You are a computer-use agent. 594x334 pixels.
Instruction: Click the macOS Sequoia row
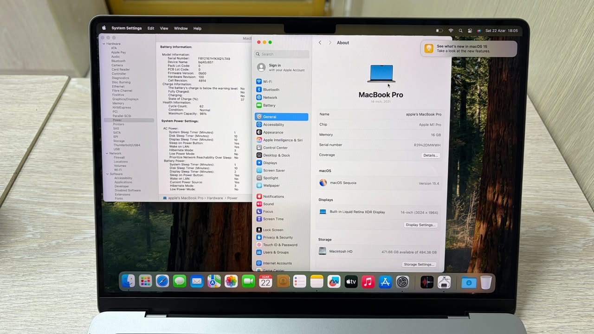point(379,183)
